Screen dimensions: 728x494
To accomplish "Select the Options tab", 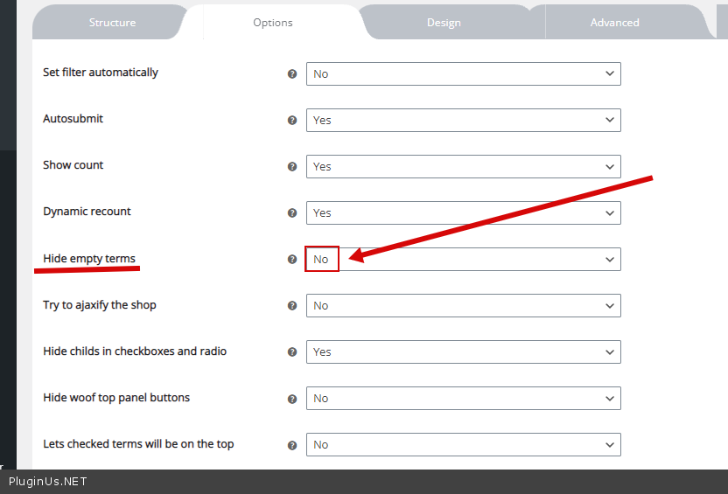I will point(273,23).
